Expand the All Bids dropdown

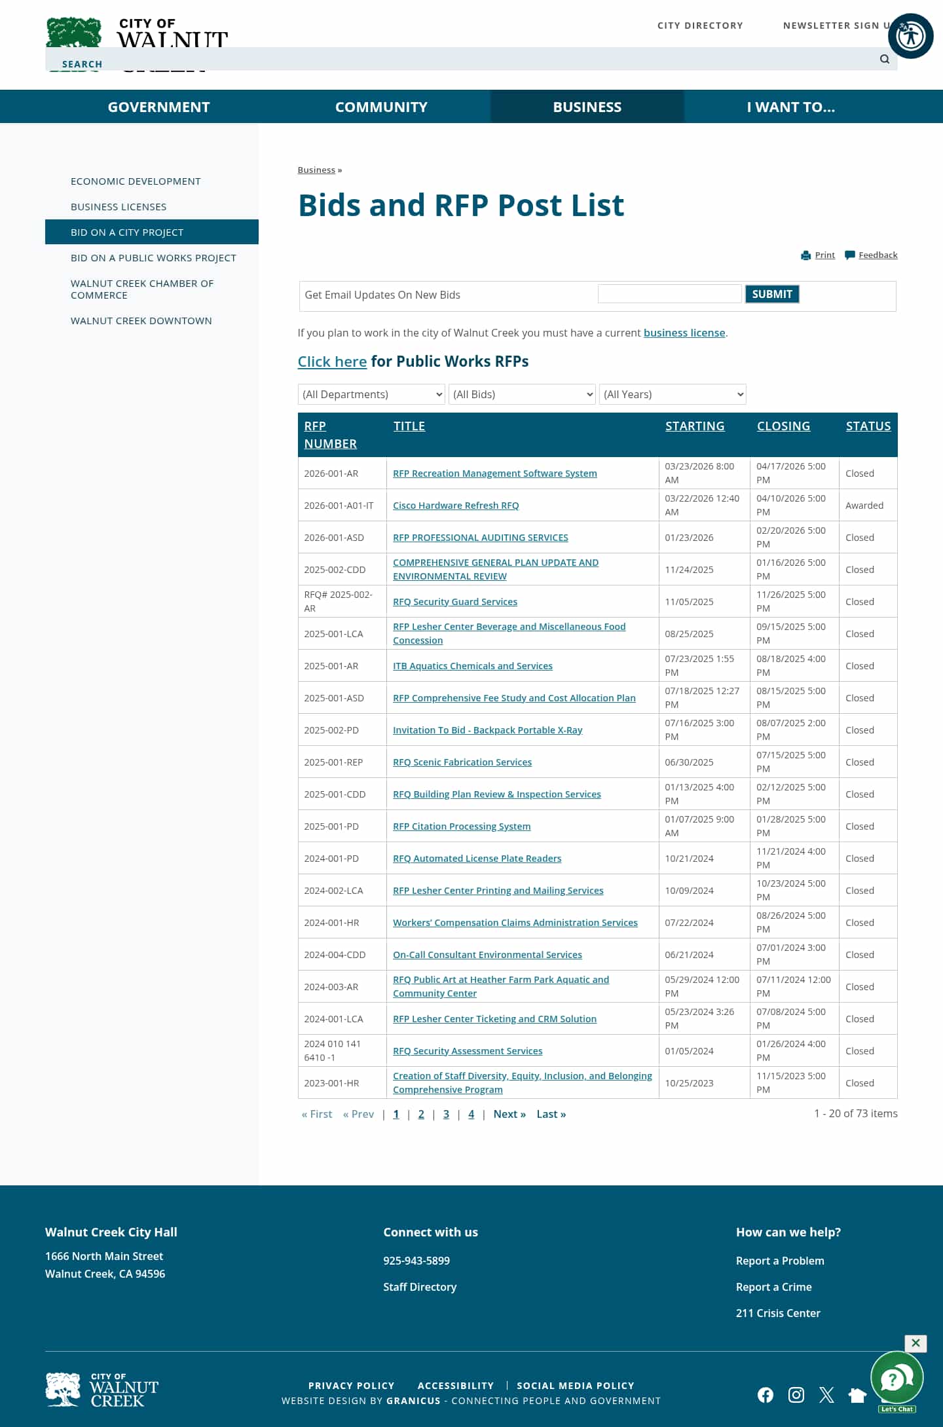pos(522,394)
